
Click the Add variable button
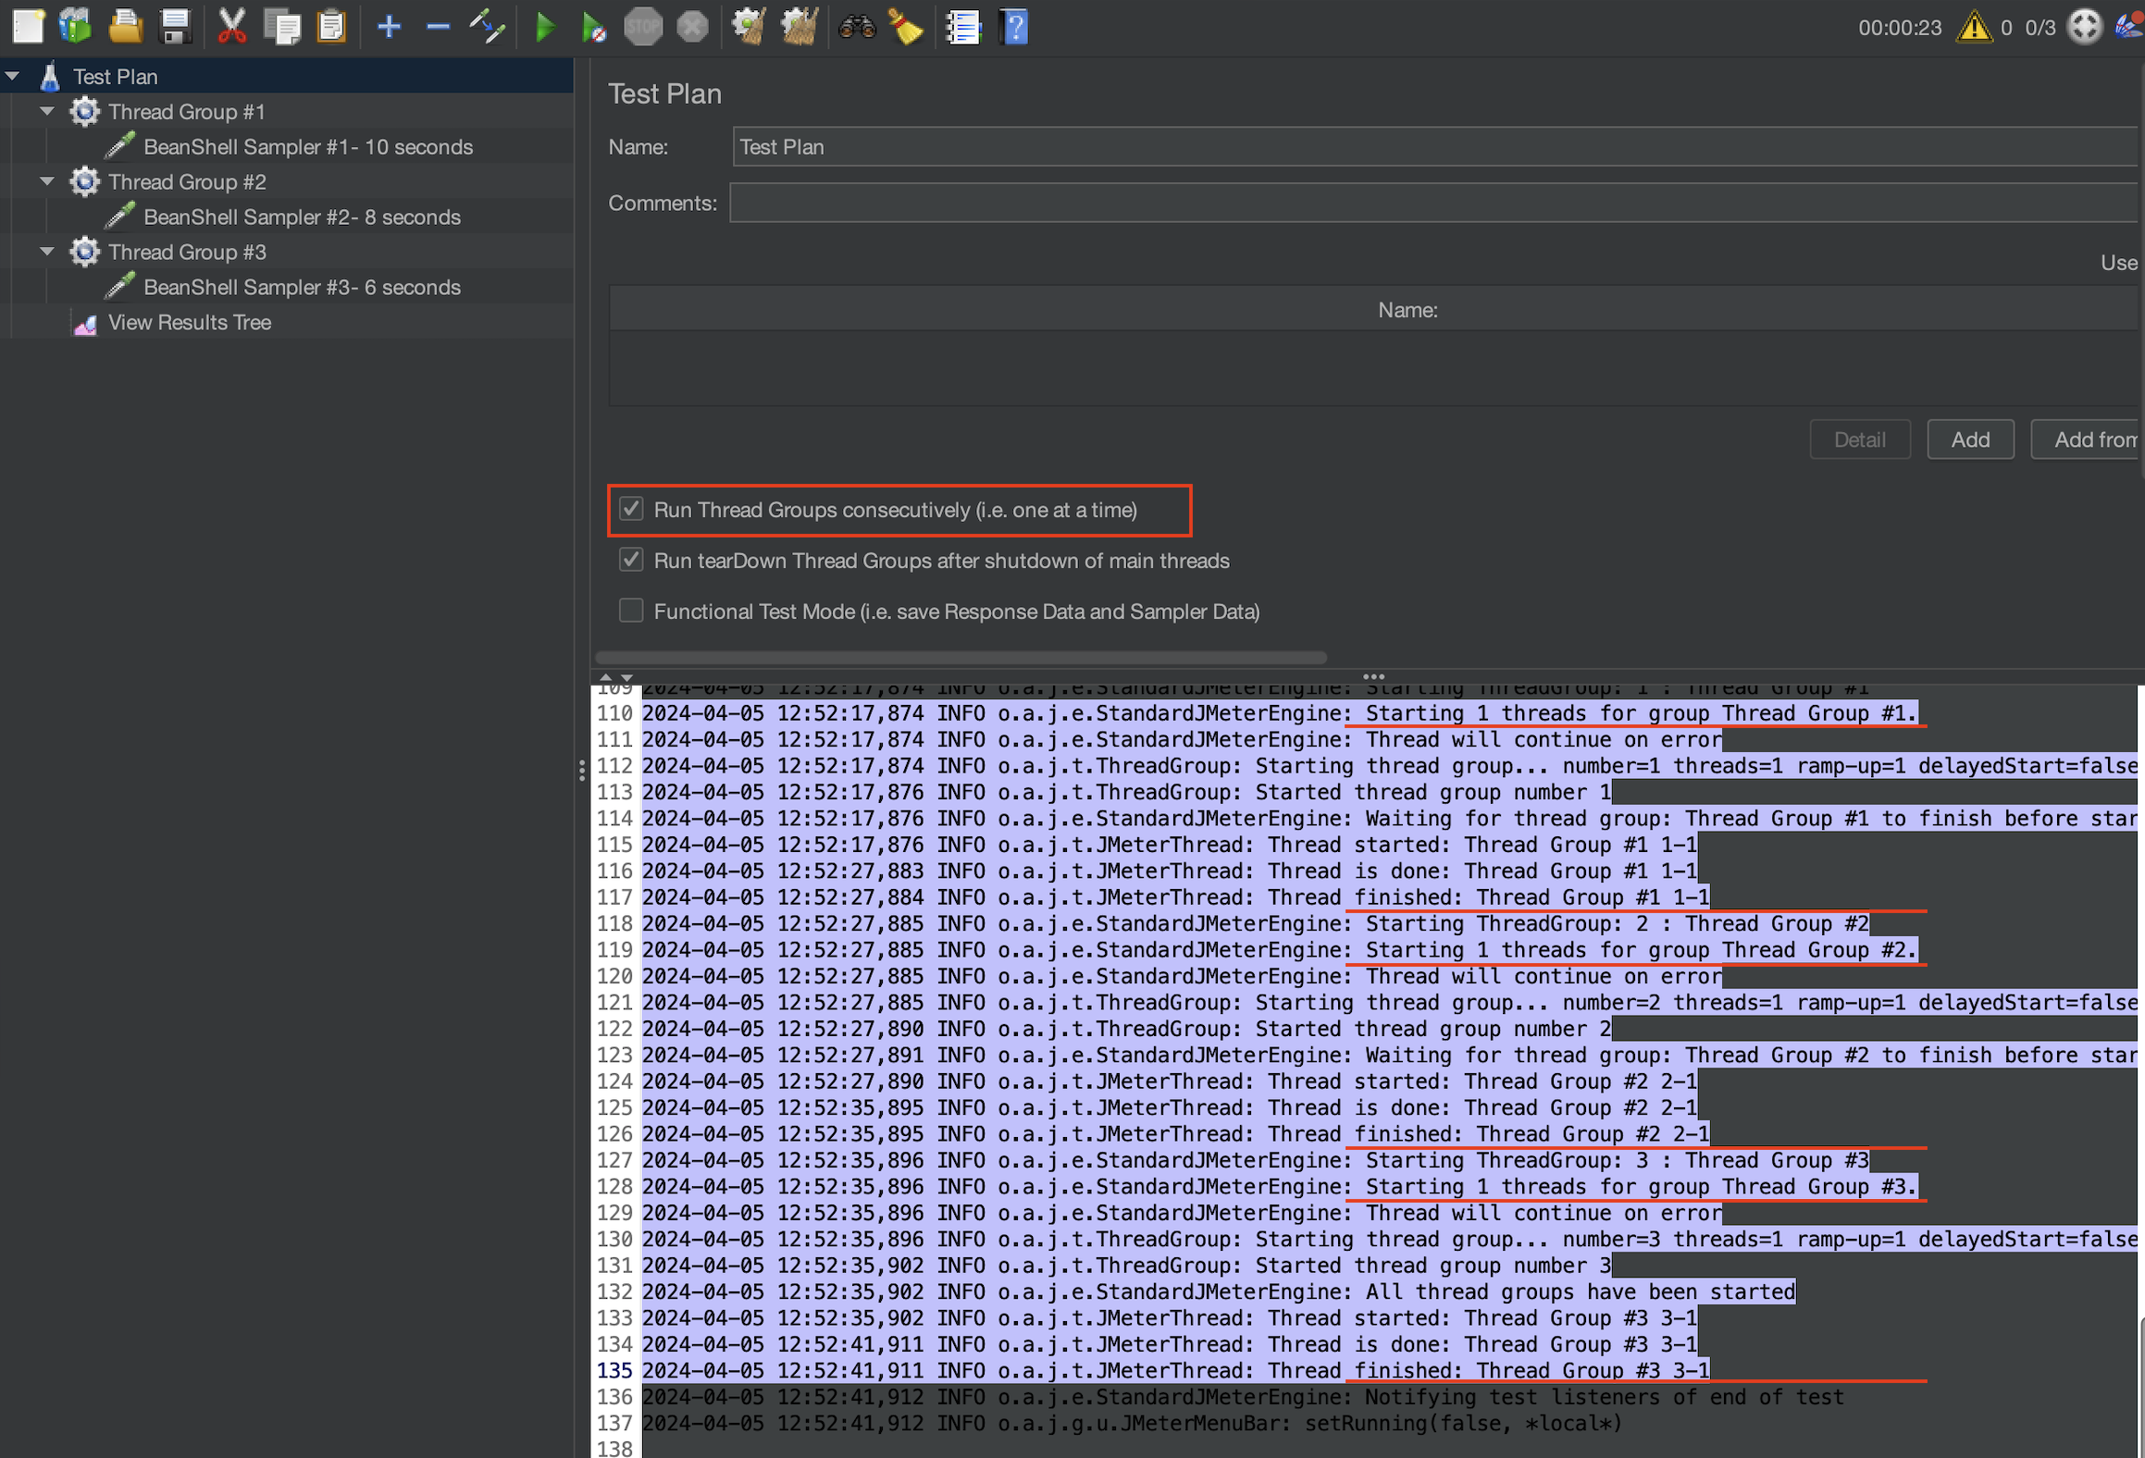tap(1969, 439)
